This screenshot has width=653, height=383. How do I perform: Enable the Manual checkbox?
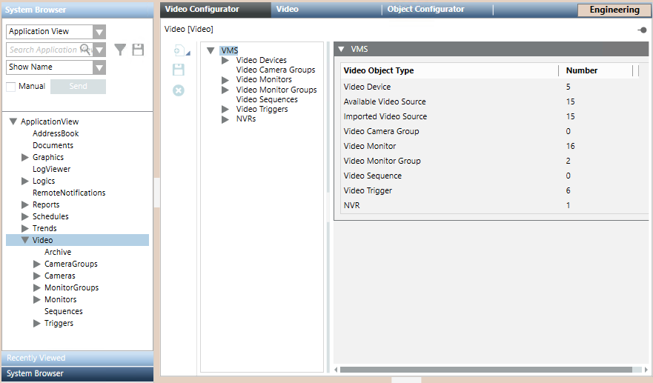click(x=11, y=87)
